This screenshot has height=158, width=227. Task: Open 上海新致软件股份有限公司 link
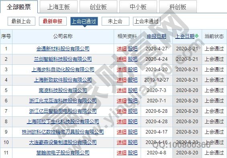click(x=63, y=80)
